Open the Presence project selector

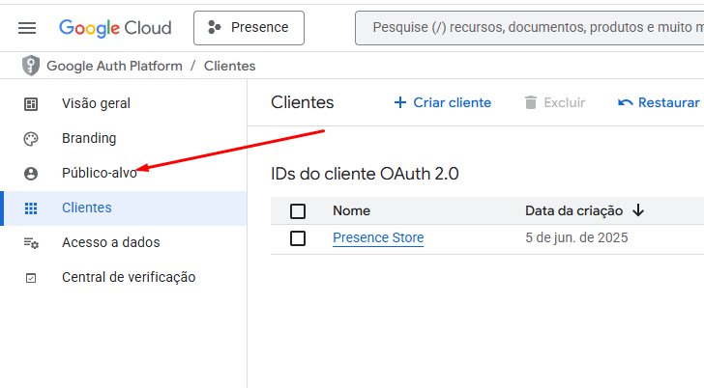click(x=249, y=28)
